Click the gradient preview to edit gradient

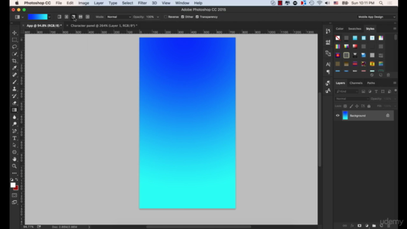tap(38, 17)
